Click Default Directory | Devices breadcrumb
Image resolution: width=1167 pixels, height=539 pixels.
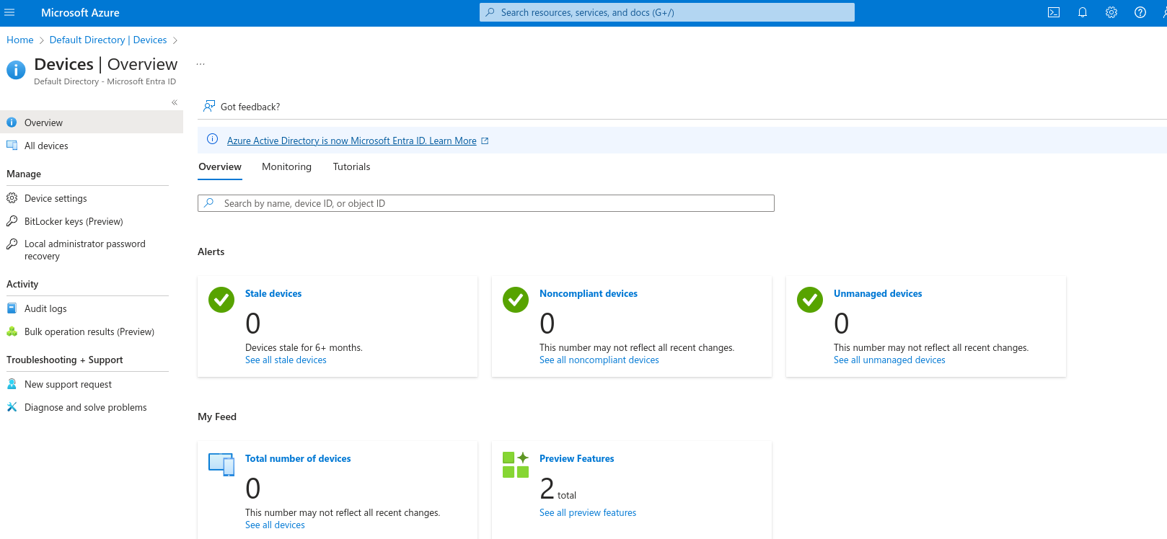coord(108,40)
